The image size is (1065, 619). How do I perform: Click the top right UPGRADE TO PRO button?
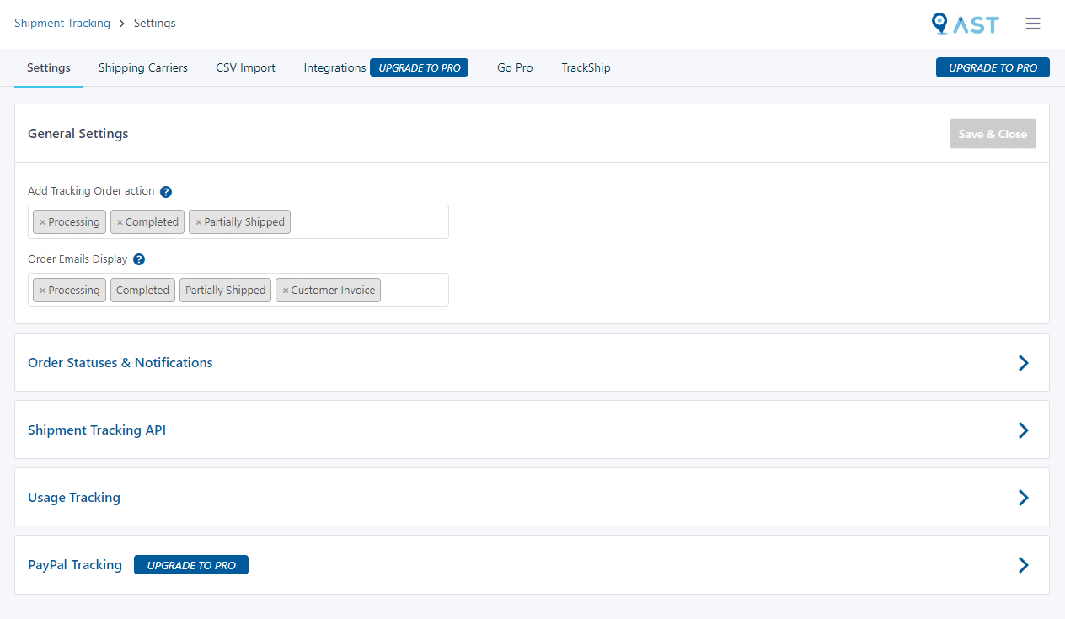[x=993, y=67]
